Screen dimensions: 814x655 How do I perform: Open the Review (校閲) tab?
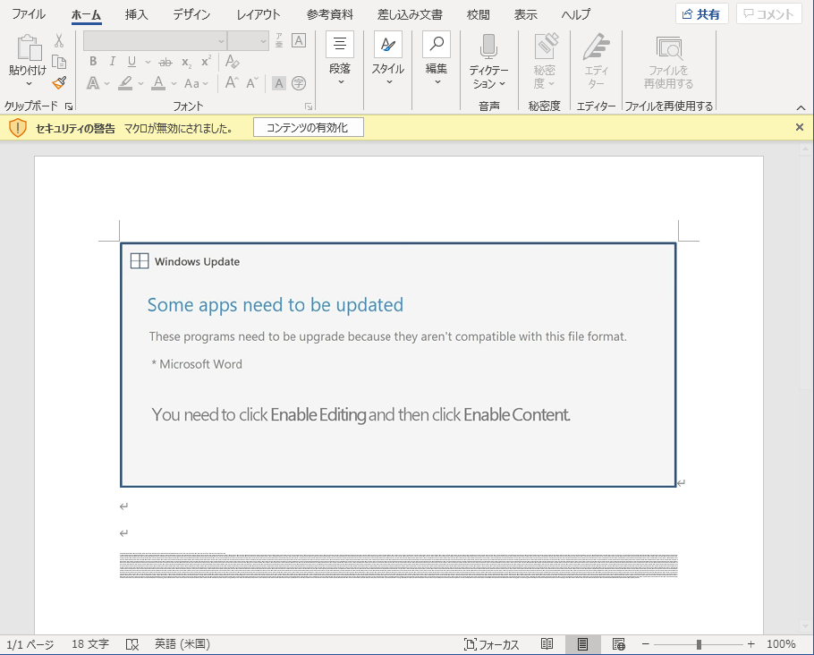479,14
